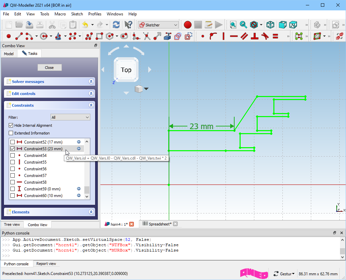This screenshot has width=346, height=280.
Task: Collapse the Edit controls section
Action: (91, 94)
